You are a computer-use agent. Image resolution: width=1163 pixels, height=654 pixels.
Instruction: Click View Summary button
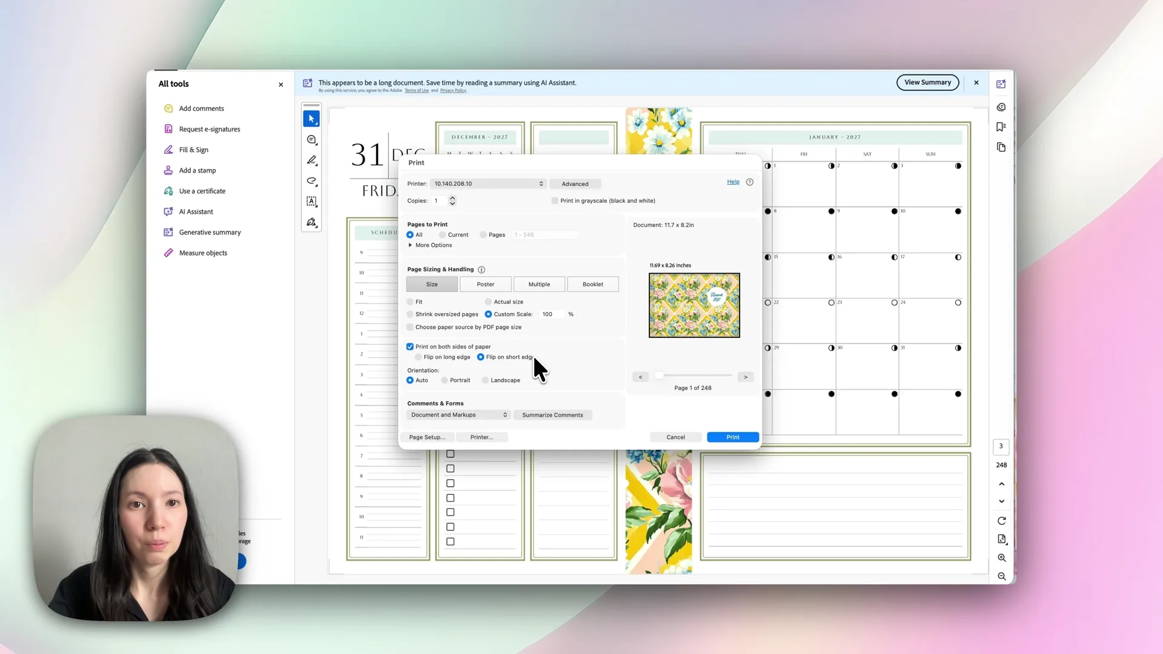point(927,82)
